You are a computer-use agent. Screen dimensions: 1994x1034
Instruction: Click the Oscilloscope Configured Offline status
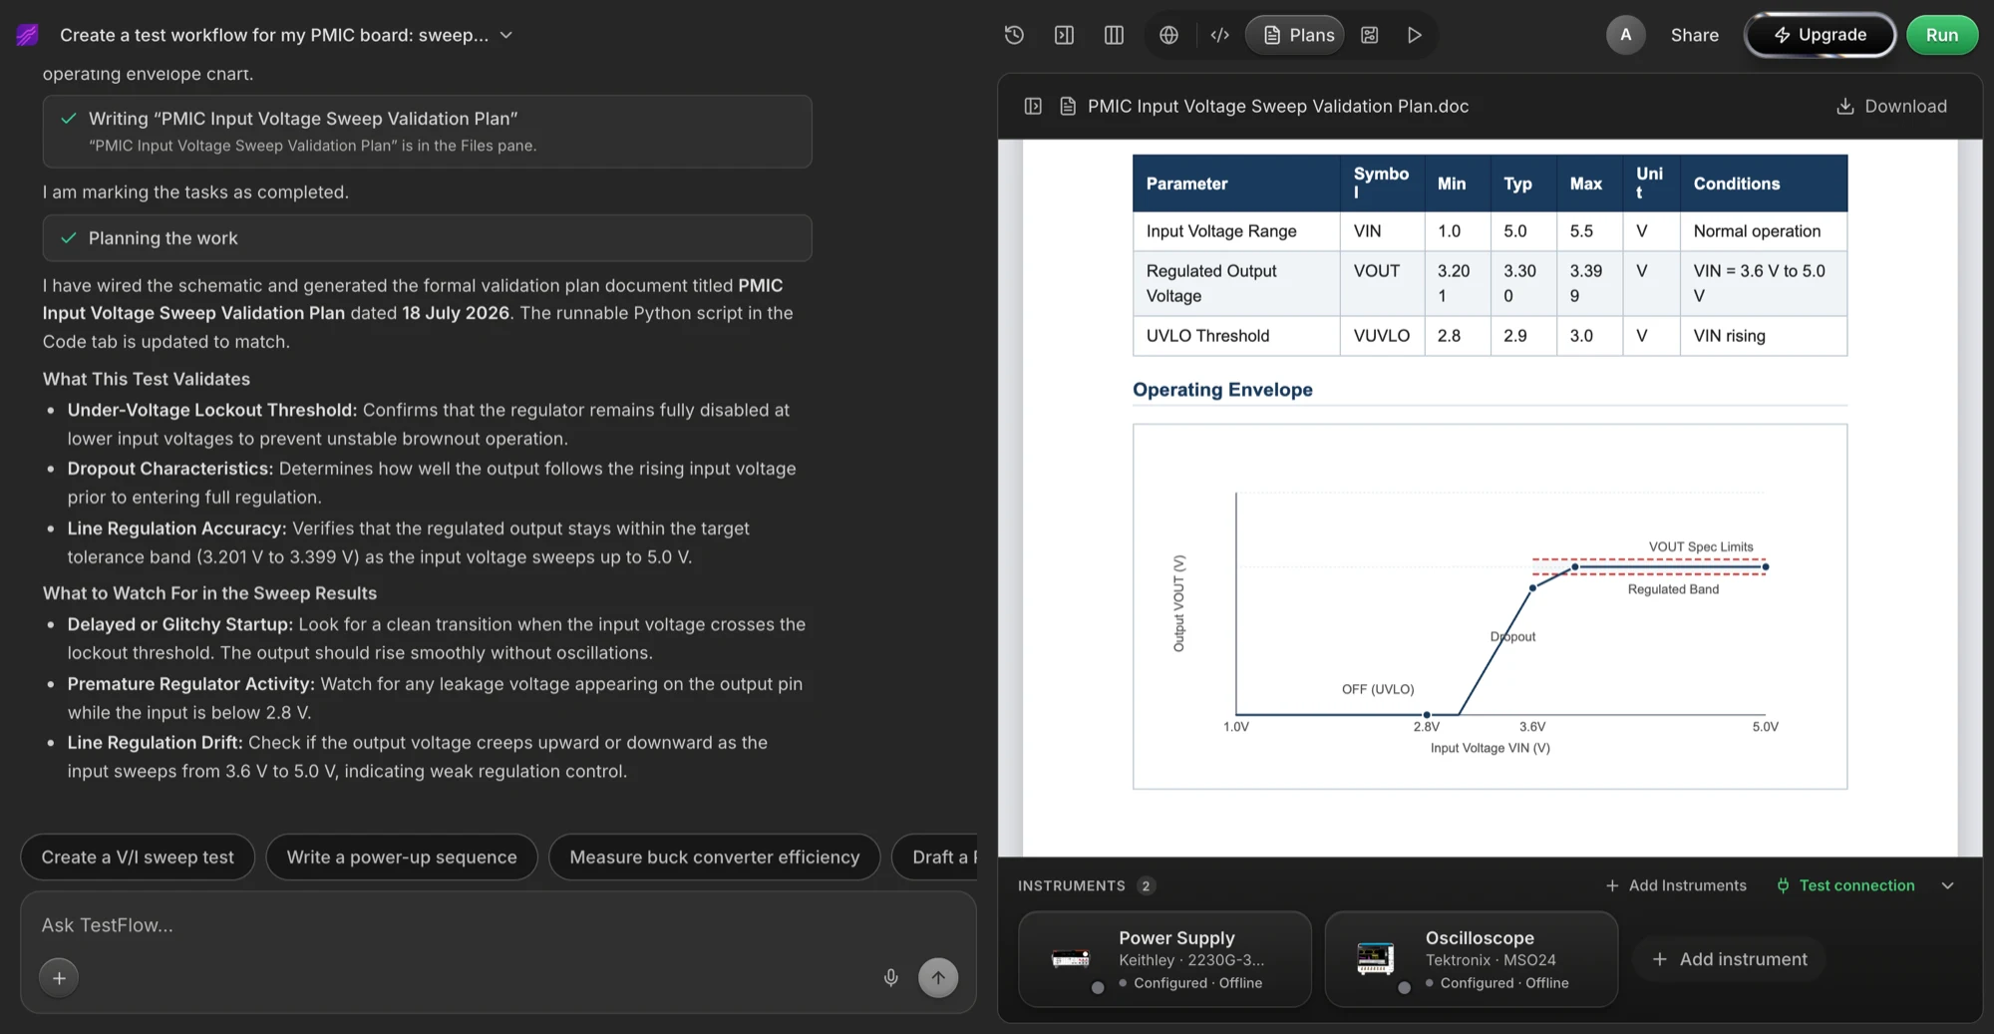click(x=1496, y=983)
